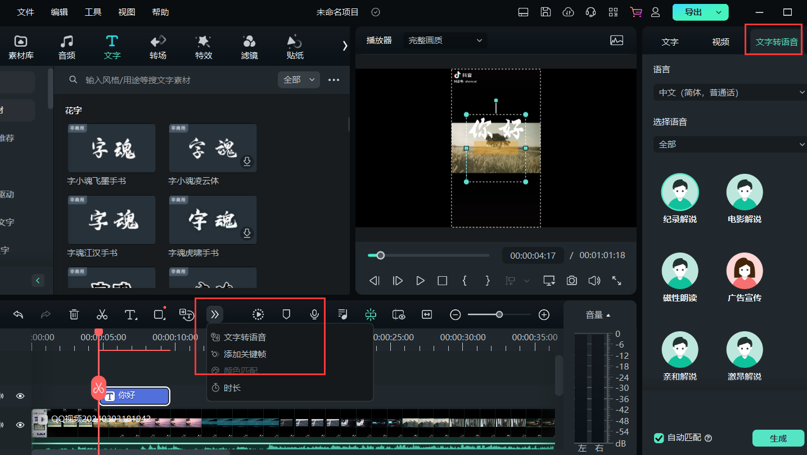Viewport: 807px width, 455px height.
Task: Click the trash delete icon in timeline toolbar
Action: point(74,314)
